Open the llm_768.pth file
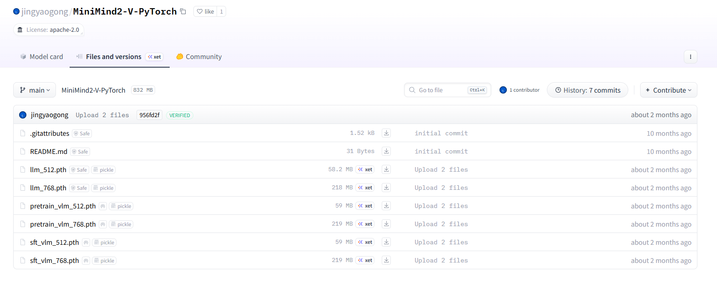Image resolution: width=717 pixels, height=282 pixels. 48,188
